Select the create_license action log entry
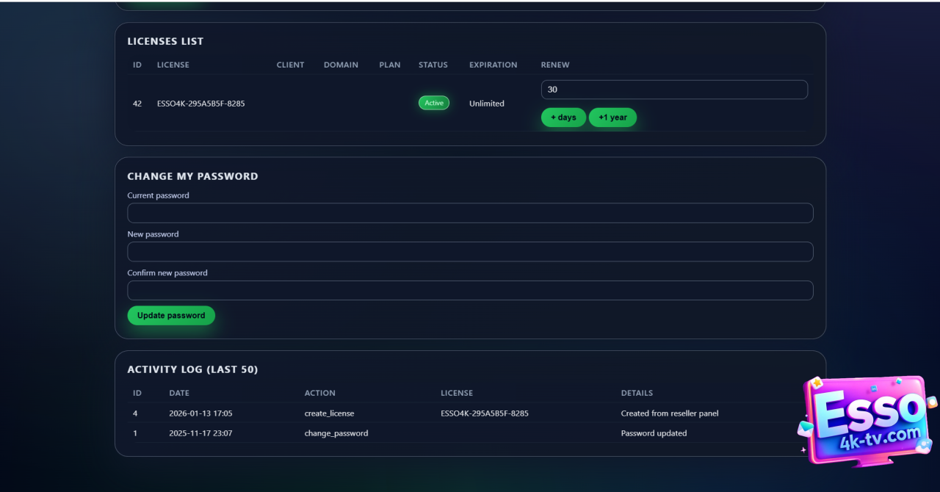Screen dimensions: 940x492 pos(329,413)
